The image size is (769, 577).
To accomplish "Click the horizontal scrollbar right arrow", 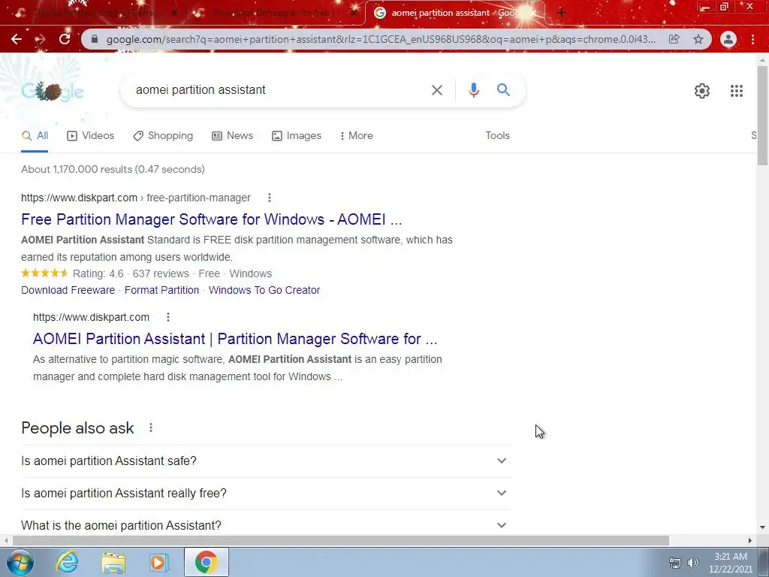I will coord(750,540).
